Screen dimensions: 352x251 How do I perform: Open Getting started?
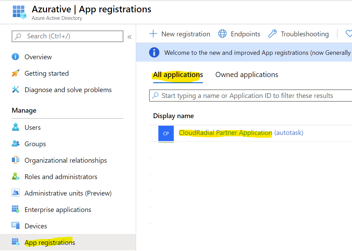(x=47, y=73)
